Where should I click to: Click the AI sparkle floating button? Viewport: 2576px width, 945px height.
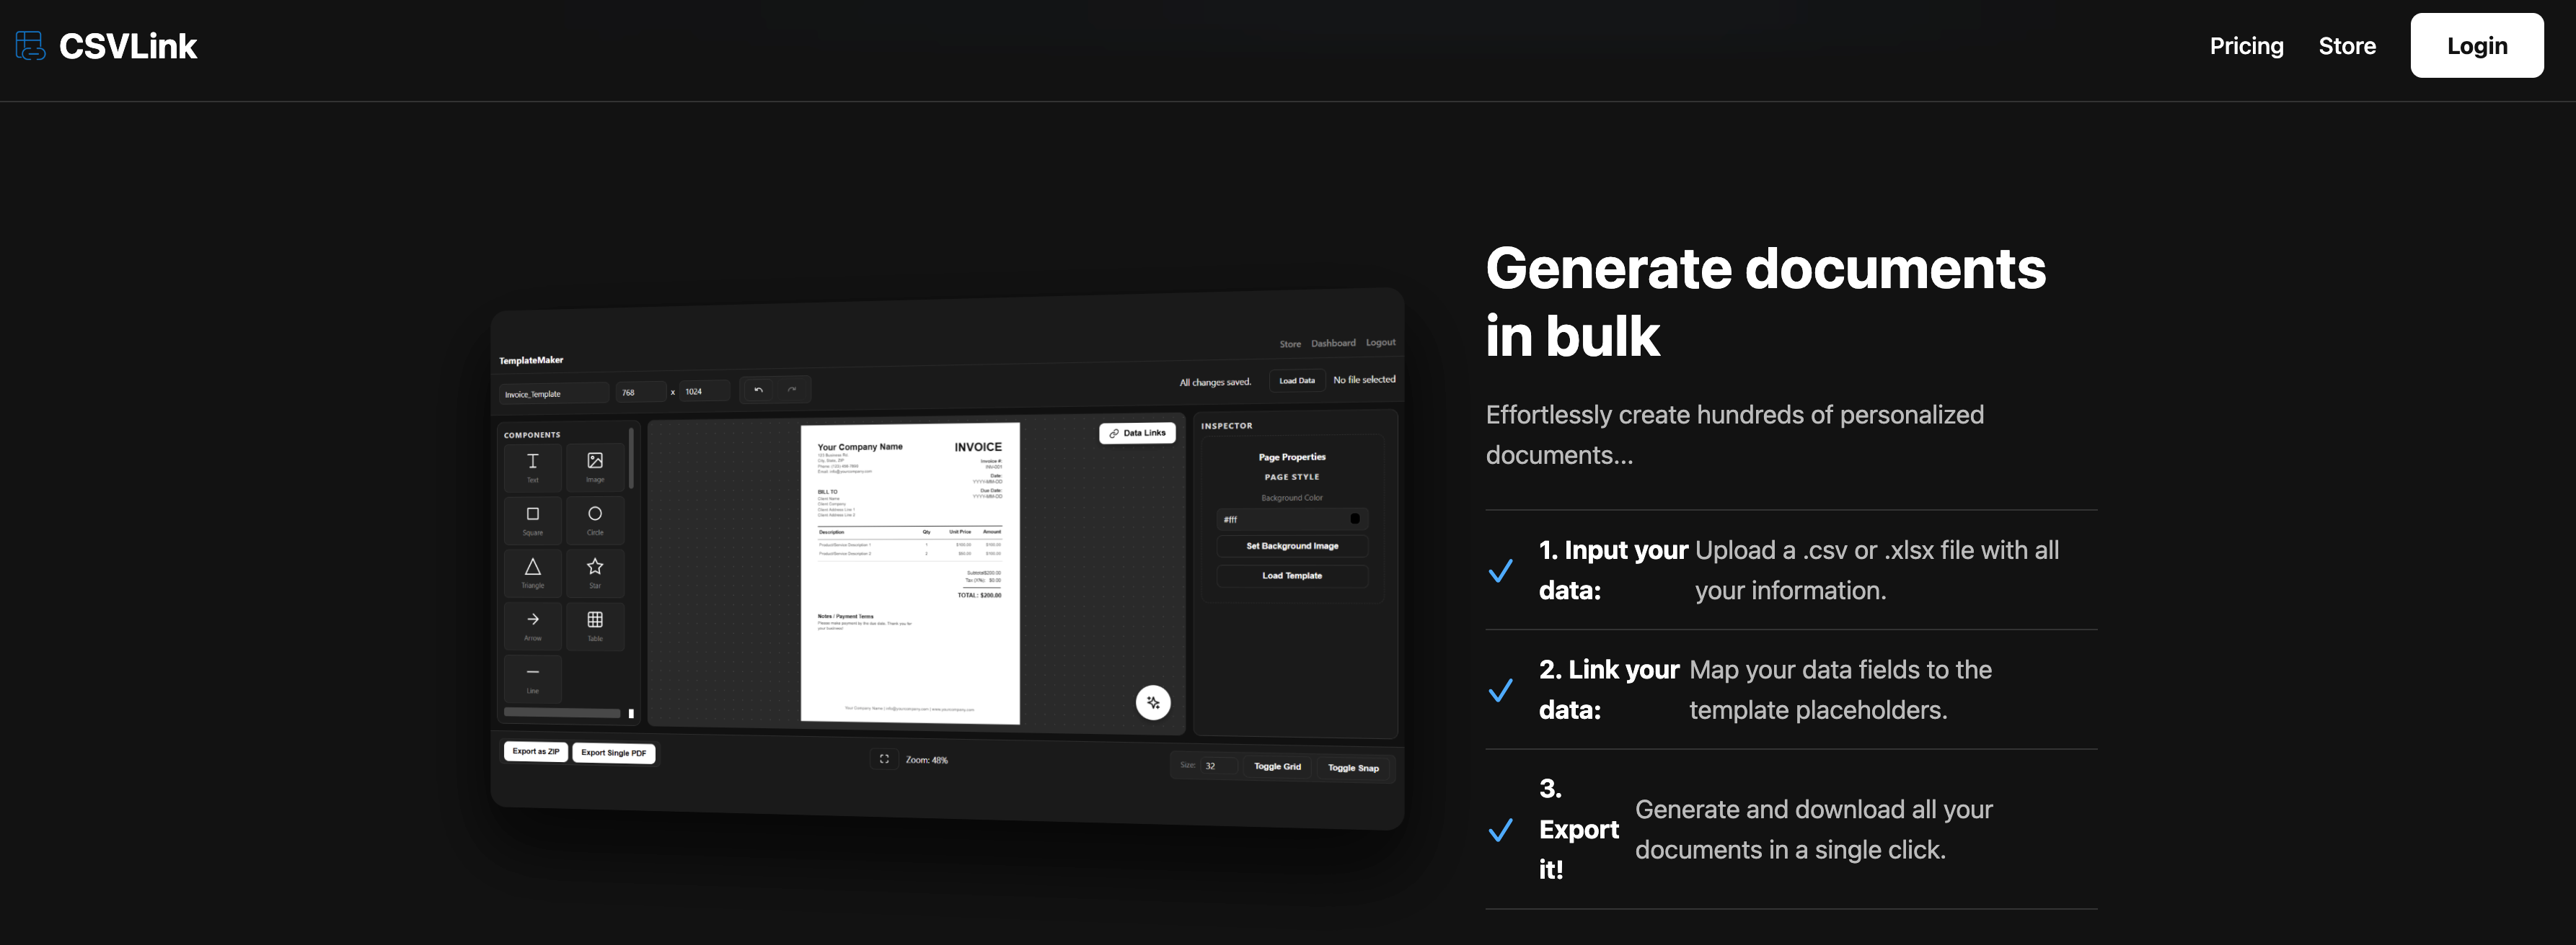(1153, 702)
